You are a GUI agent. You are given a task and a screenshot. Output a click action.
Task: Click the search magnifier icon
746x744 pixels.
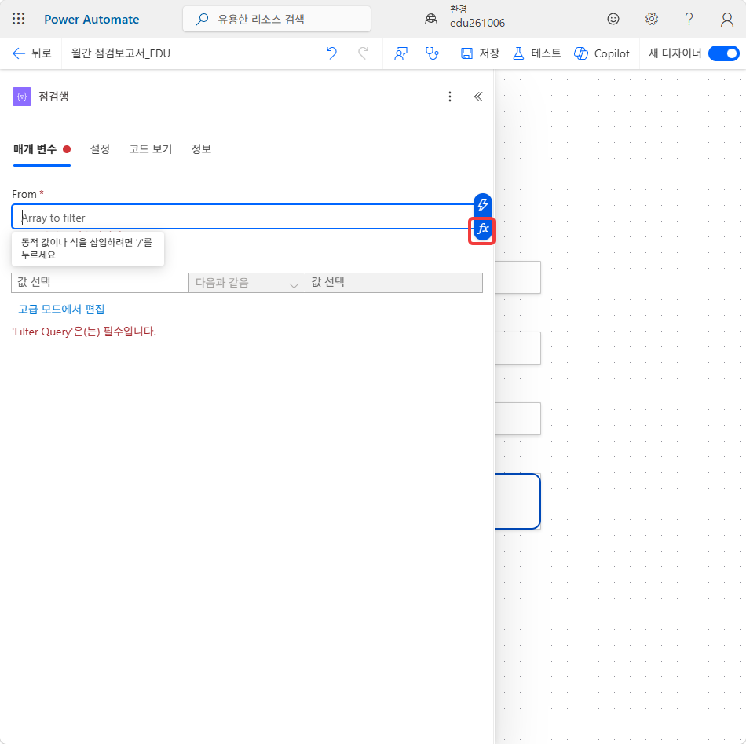point(202,19)
